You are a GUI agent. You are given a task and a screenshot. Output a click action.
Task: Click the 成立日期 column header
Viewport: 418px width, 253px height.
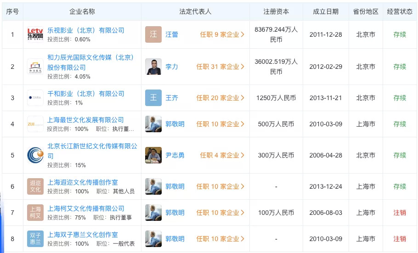click(x=325, y=11)
